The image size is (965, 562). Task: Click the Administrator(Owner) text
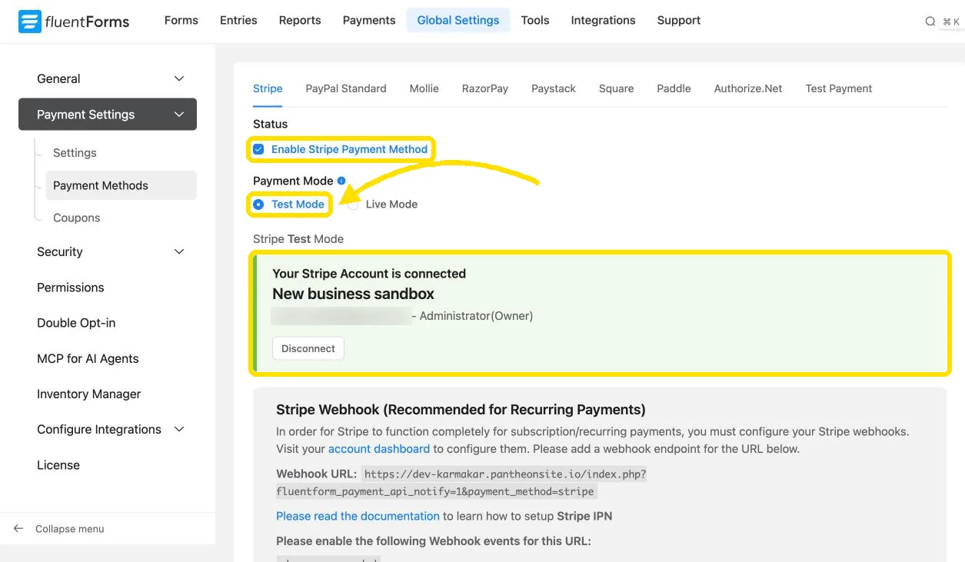pos(476,316)
